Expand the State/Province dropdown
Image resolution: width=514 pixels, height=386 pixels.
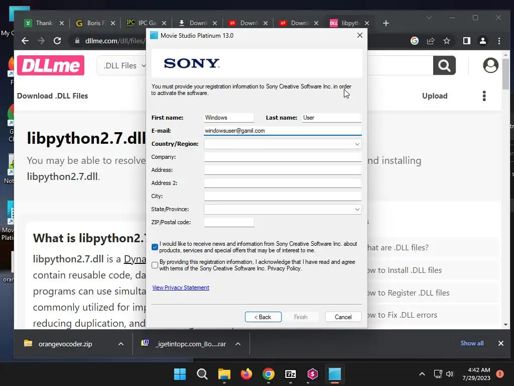coord(357,210)
